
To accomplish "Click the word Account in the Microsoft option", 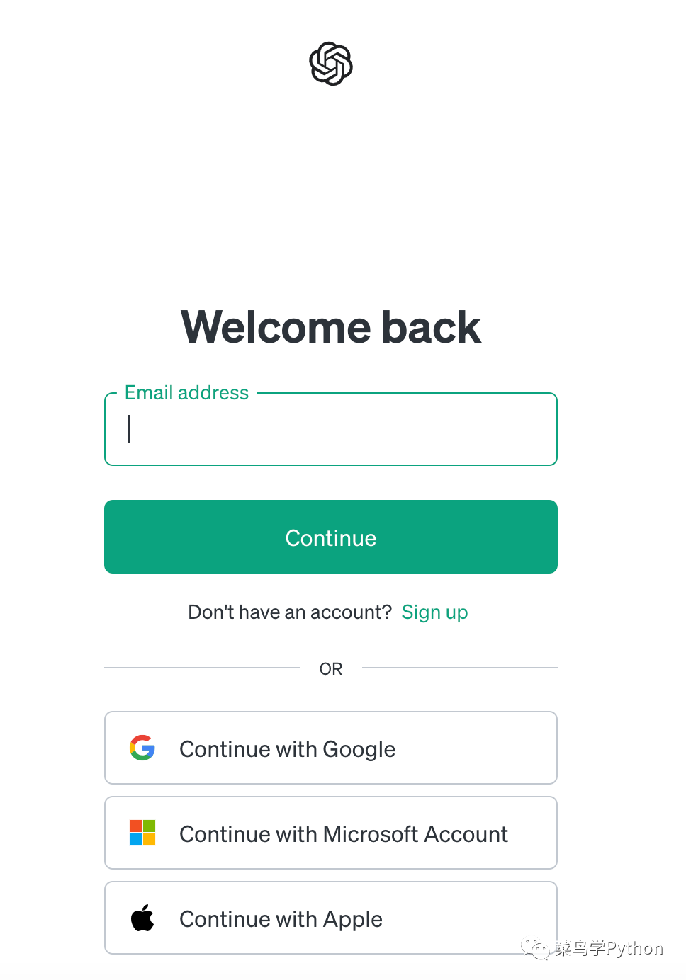I will [466, 834].
